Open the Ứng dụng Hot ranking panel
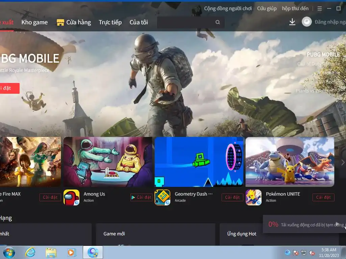Viewport: 346px width, 259px height. pyautogui.click(x=279, y=234)
